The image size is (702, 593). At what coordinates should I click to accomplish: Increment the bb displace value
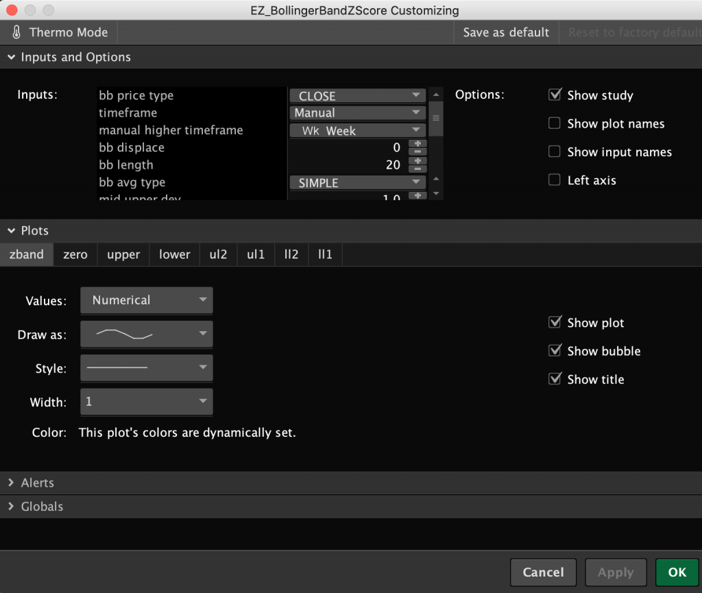pyautogui.click(x=418, y=143)
